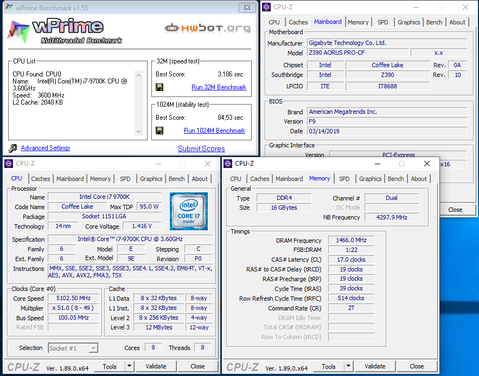This screenshot has height=376, width=479.
Task: Open About tab in CPU window
Action: (200, 179)
